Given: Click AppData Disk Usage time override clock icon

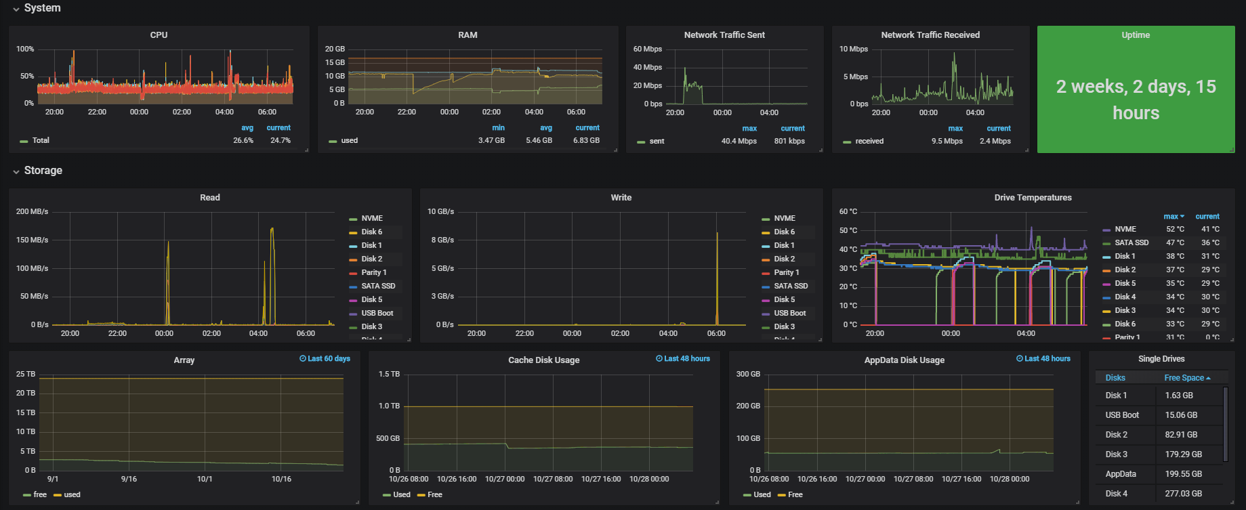Looking at the screenshot, I should point(1020,358).
